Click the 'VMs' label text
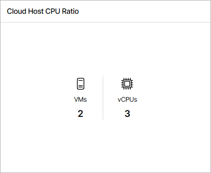211x173 pixels. [80, 99]
